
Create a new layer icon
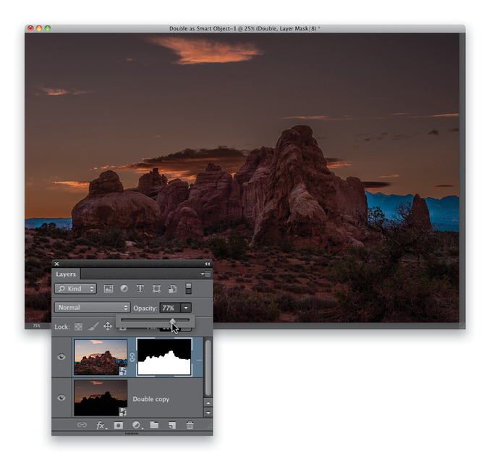(172, 425)
